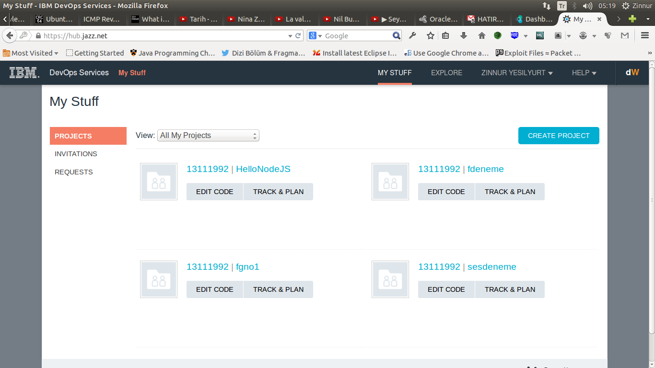Image resolution: width=655 pixels, height=368 pixels.
Task: Open Getting Started bookmark
Action: 95,53
